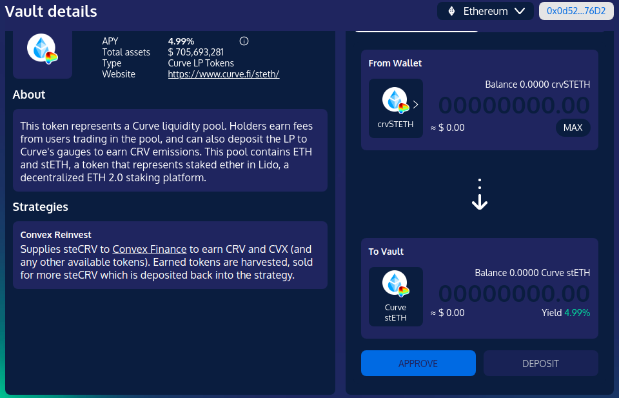This screenshot has width=619, height=398.
Task: Select the crvSTETH token selector
Action: click(395, 108)
